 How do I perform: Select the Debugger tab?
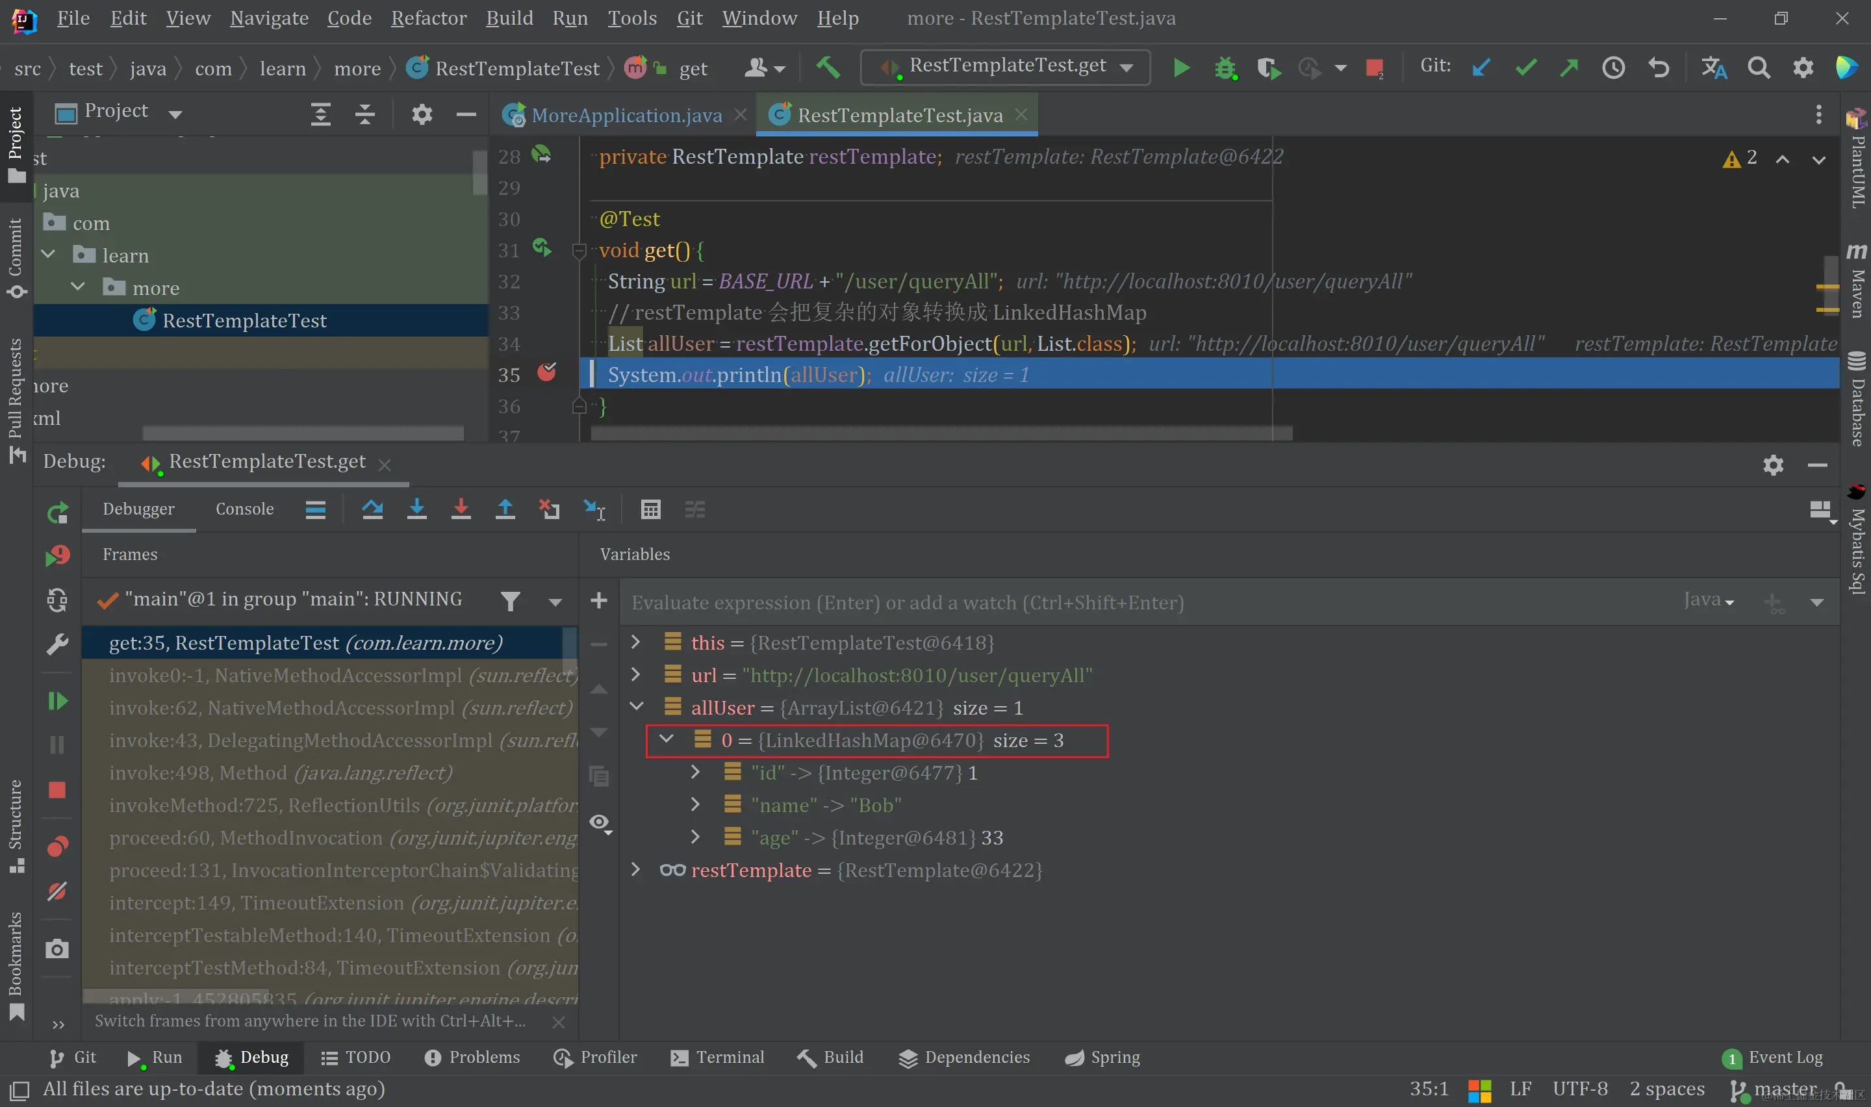139,509
